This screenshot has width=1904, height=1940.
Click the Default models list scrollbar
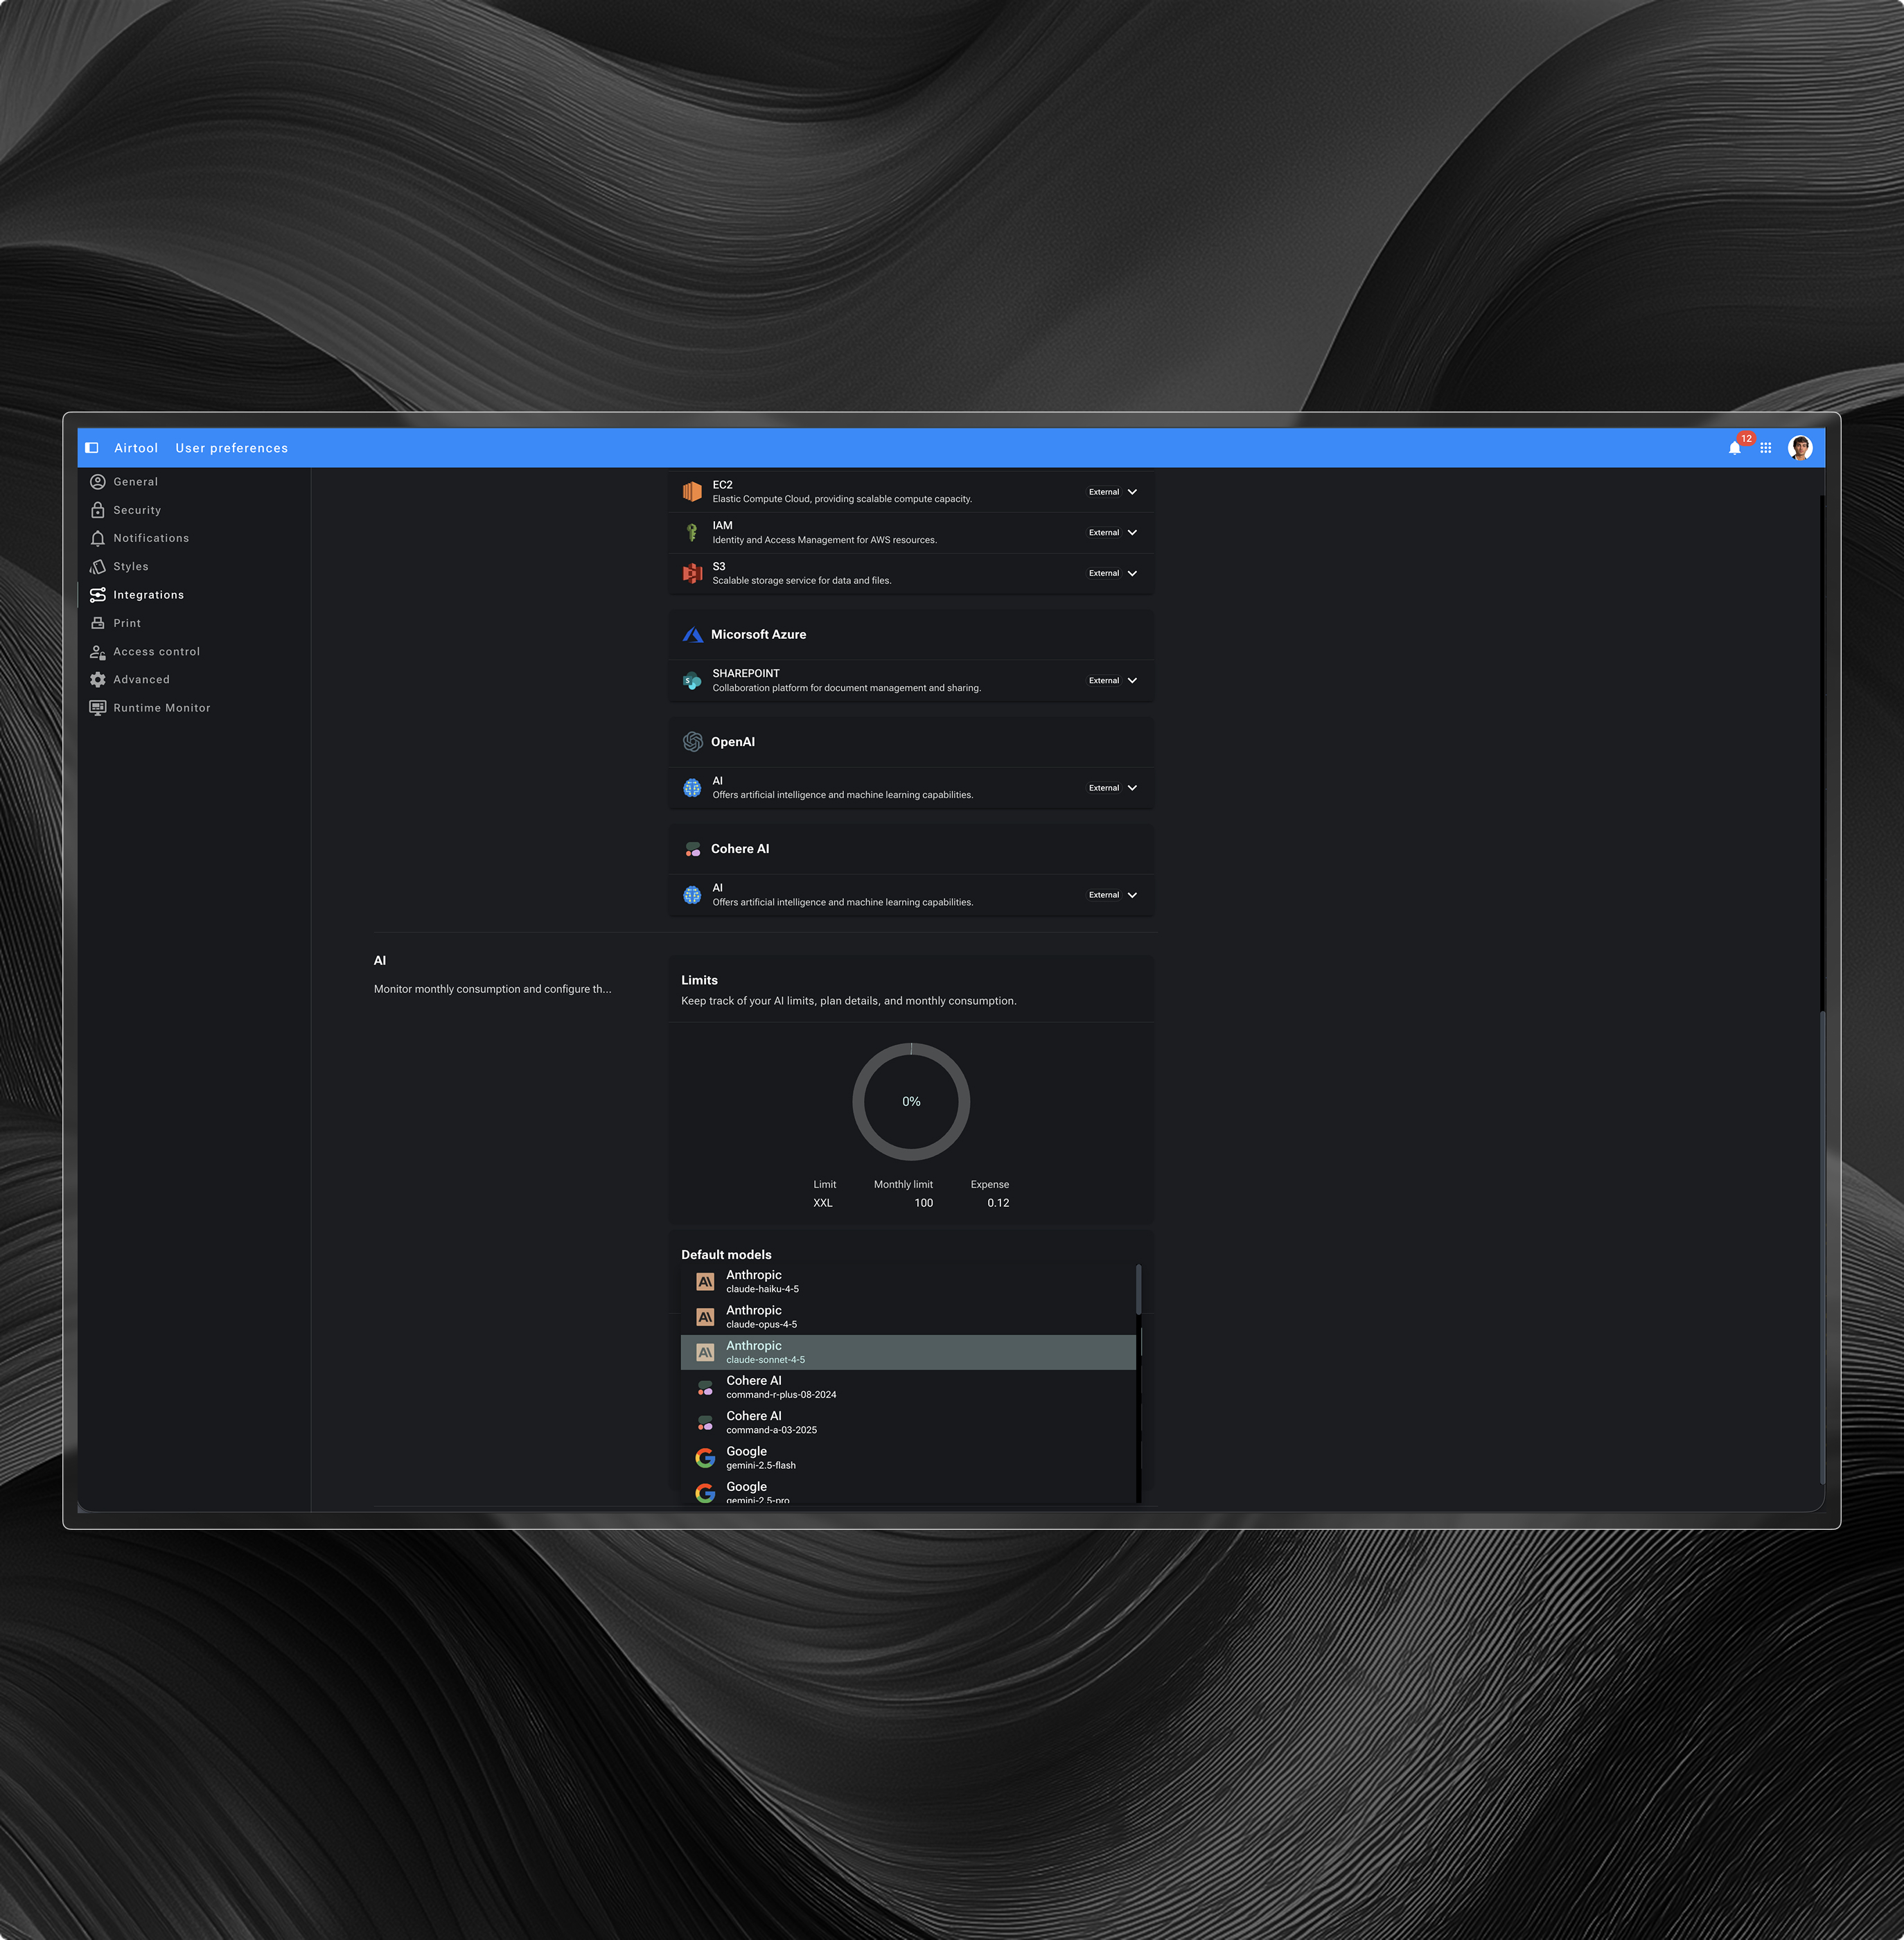click(x=1139, y=1290)
